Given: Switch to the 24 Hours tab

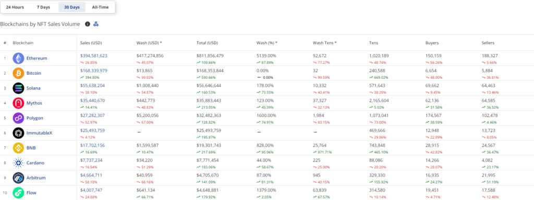Looking at the screenshot, I should 15,7.
